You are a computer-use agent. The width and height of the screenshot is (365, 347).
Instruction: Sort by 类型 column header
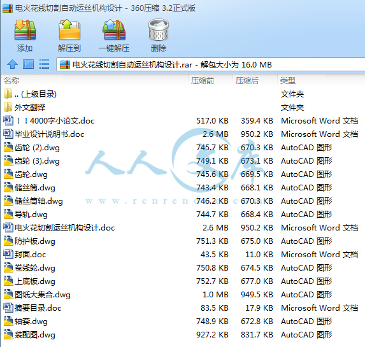click(x=321, y=80)
